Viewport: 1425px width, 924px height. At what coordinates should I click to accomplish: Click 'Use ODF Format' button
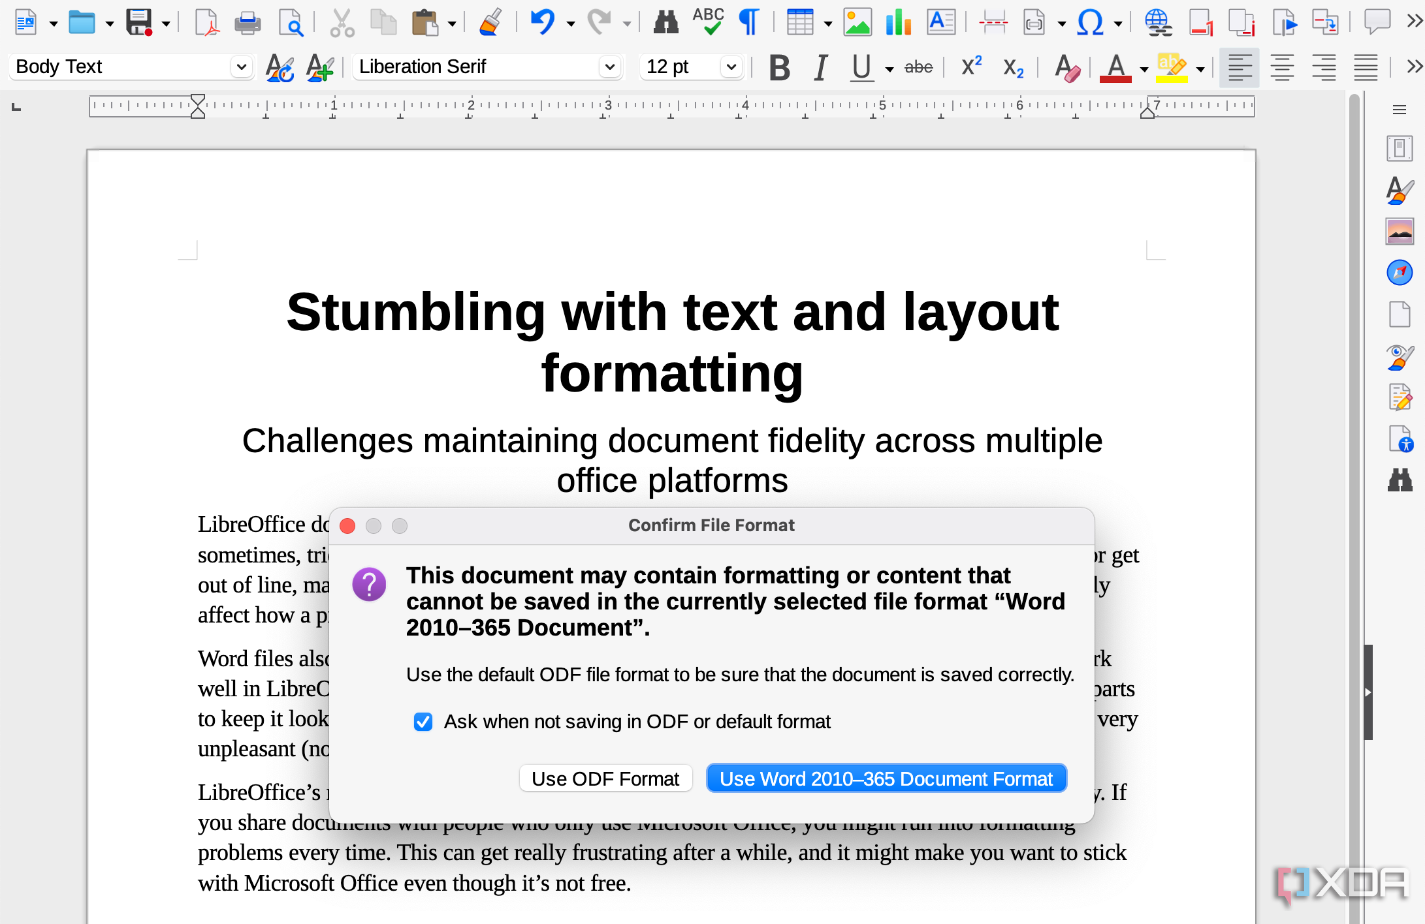pyautogui.click(x=605, y=778)
